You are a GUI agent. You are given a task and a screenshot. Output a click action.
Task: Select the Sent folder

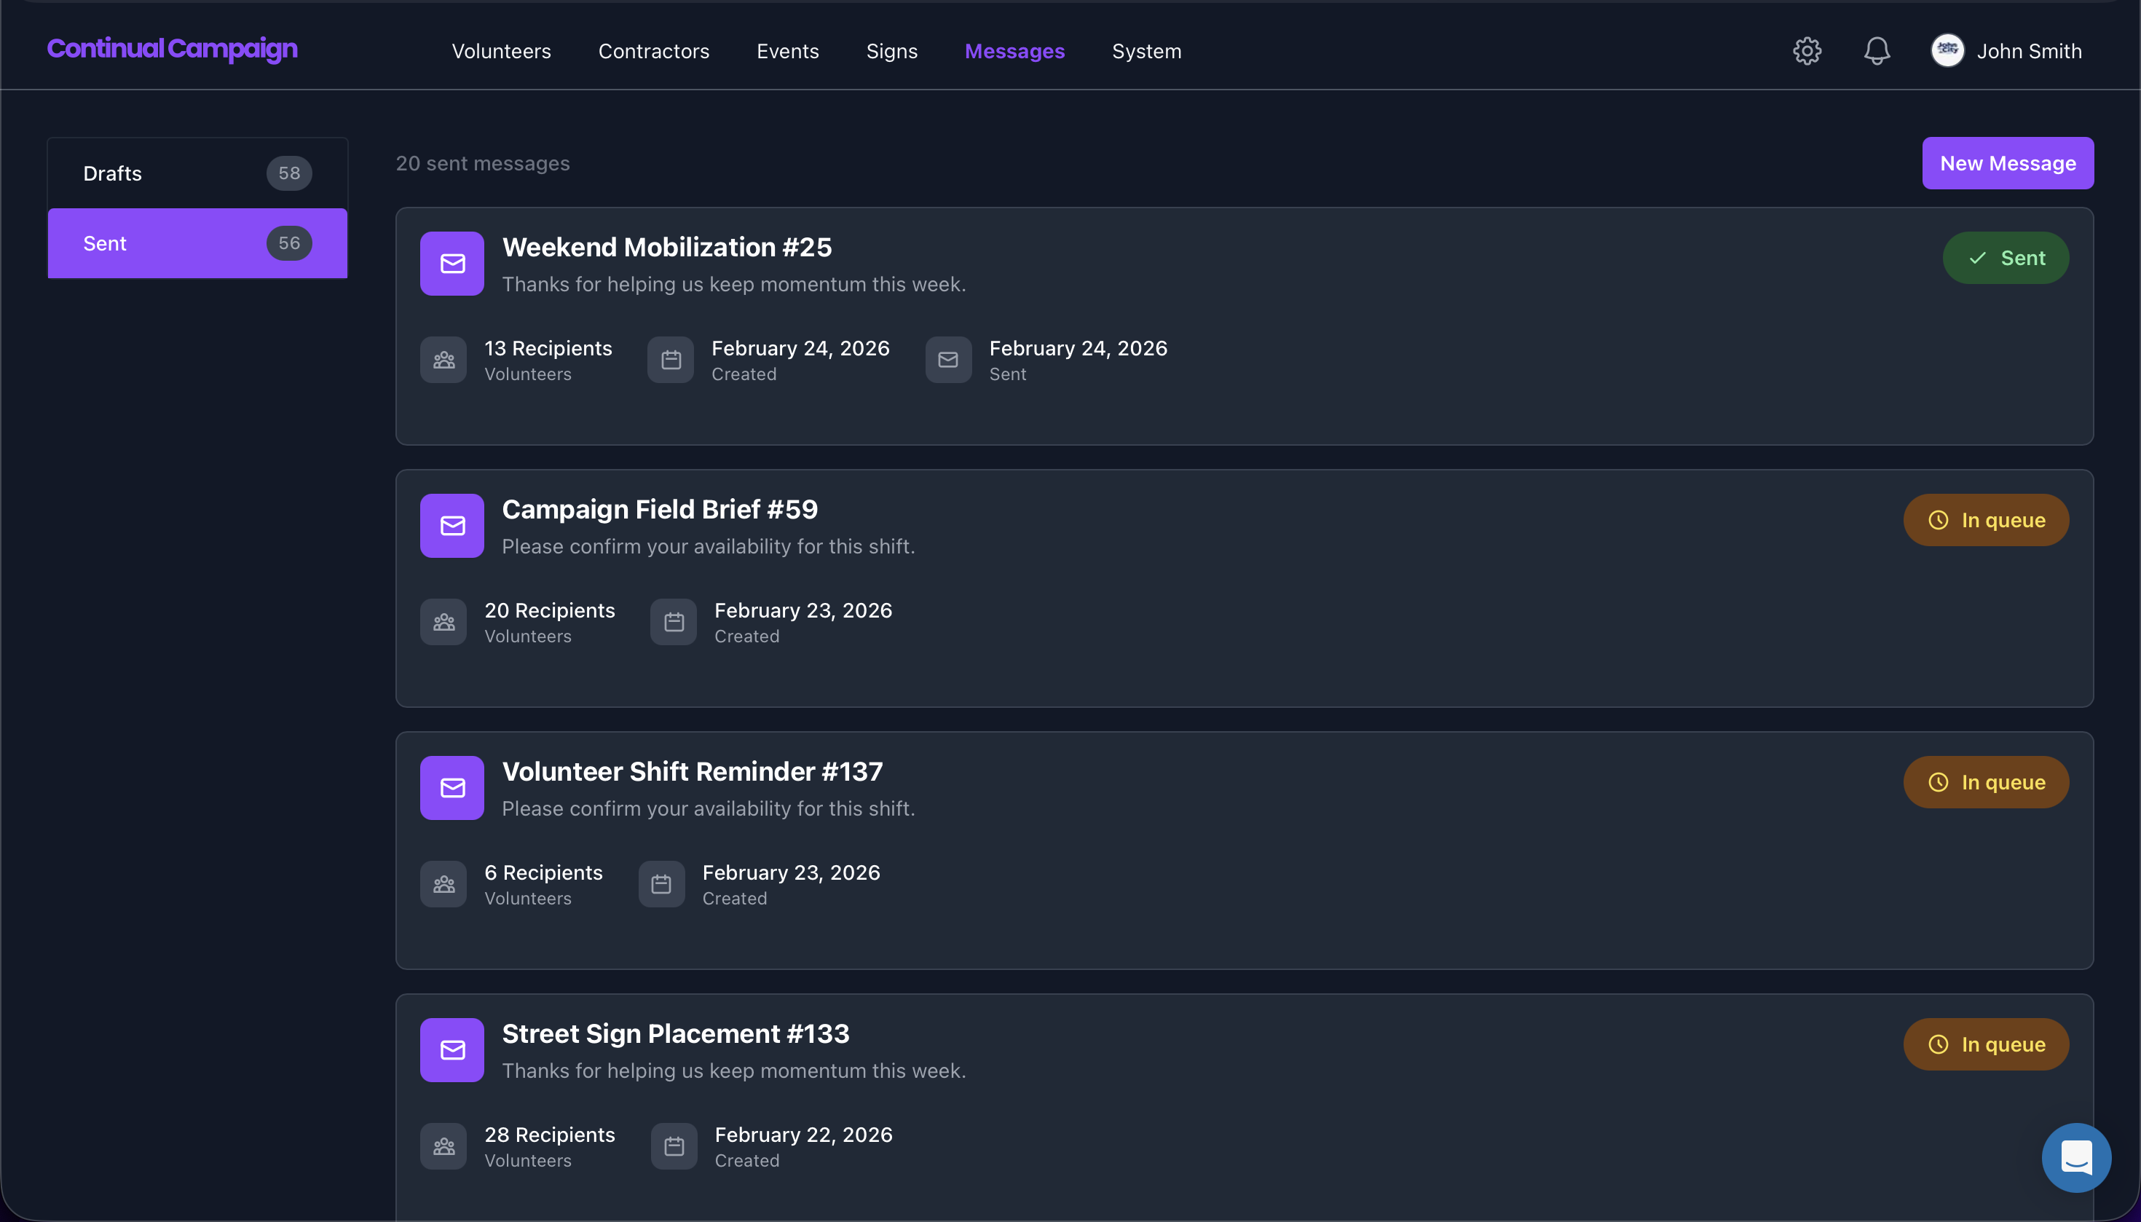tap(197, 243)
